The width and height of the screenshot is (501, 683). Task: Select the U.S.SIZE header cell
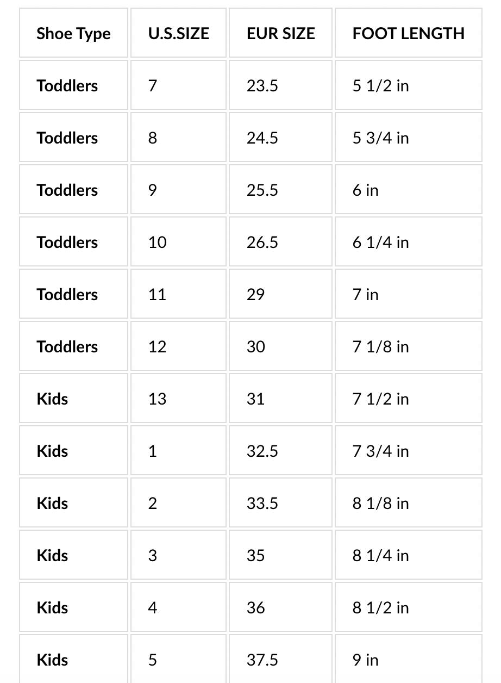click(x=178, y=34)
